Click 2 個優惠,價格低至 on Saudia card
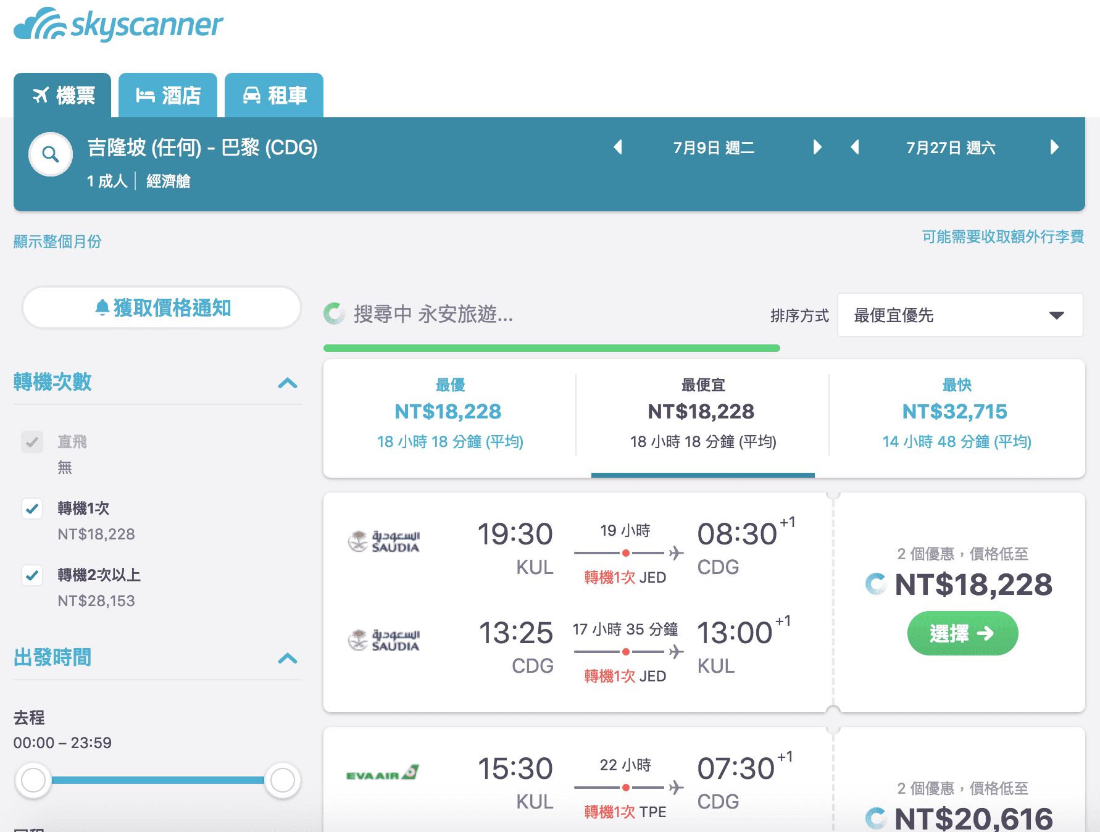Image resolution: width=1100 pixels, height=832 pixels. [963, 554]
